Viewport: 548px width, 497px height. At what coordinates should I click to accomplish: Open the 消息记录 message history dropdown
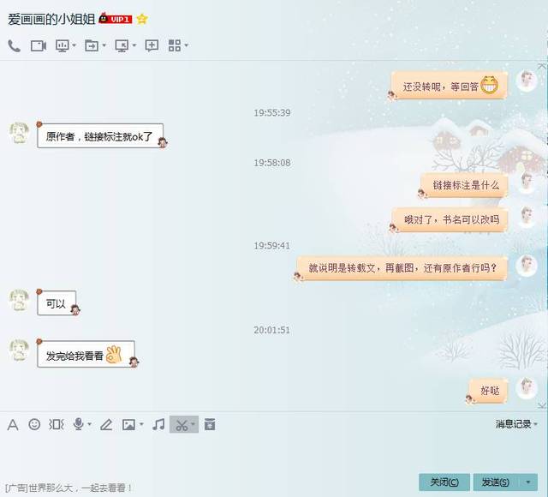[x=516, y=424]
